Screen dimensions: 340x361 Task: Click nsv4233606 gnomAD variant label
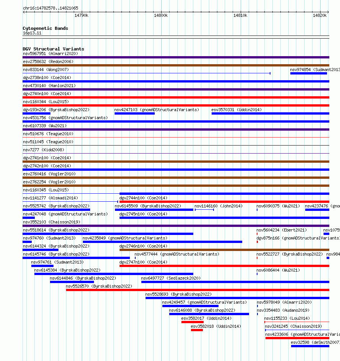tap(303, 335)
